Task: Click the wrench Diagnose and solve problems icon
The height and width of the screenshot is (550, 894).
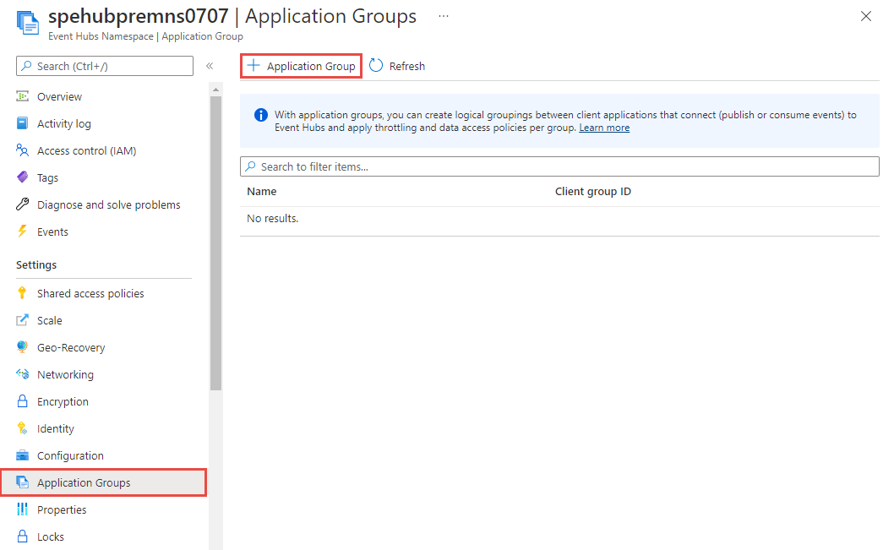Action: click(22, 204)
